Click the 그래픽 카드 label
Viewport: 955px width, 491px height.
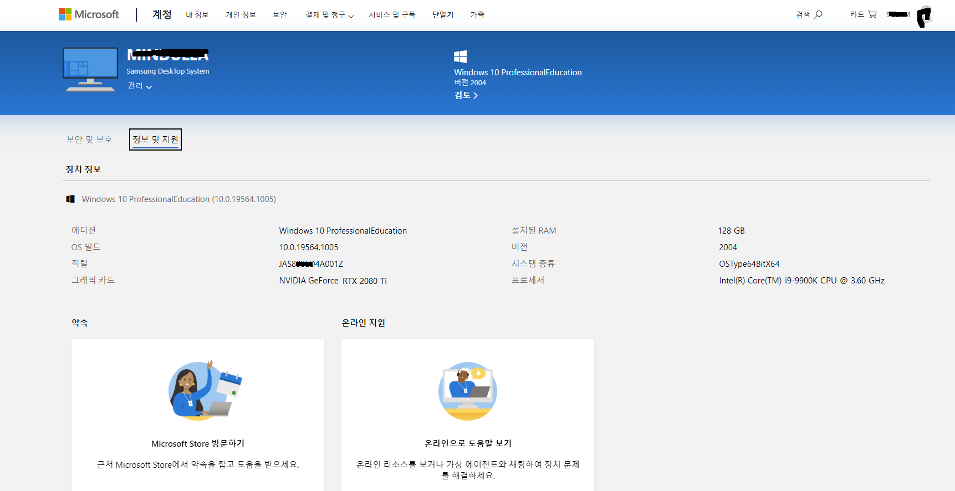click(93, 280)
